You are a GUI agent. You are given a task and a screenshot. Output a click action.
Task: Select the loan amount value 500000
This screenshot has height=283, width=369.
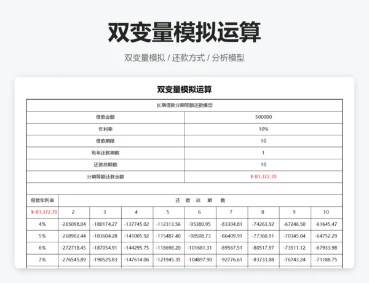tap(263, 117)
